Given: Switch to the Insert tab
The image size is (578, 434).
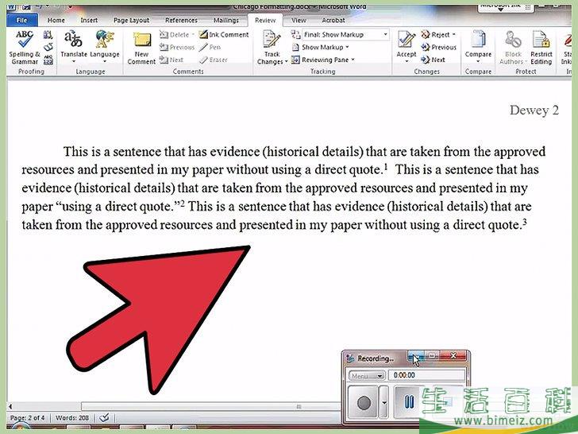Looking at the screenshot, I should 89,21.
